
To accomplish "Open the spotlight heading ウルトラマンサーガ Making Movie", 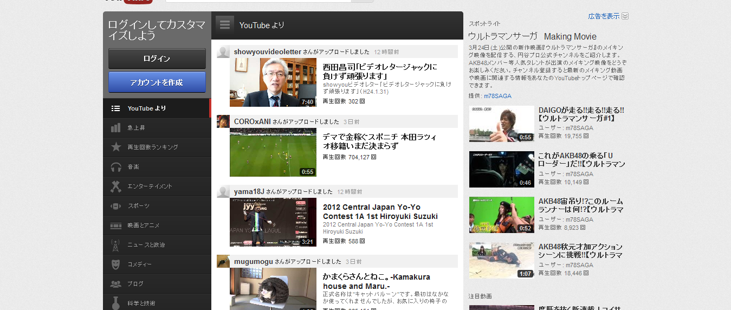I will [533, 36].
